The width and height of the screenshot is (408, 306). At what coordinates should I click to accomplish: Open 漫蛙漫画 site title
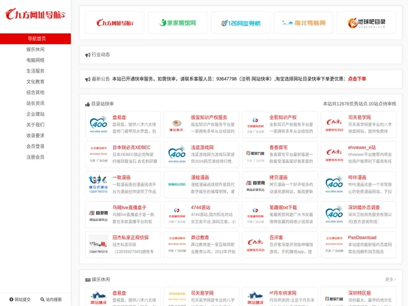click(200, 177)
